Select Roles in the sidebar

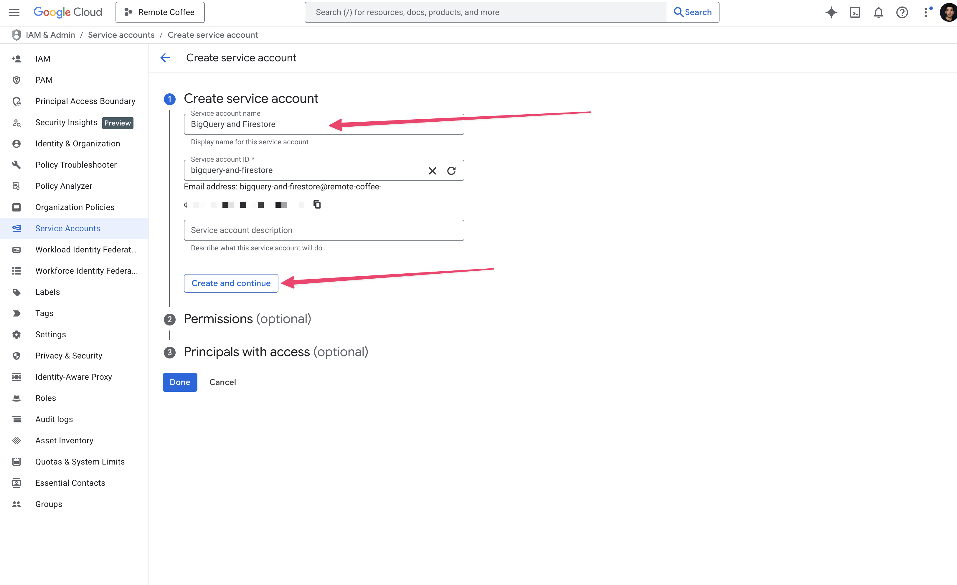point(45,398)
